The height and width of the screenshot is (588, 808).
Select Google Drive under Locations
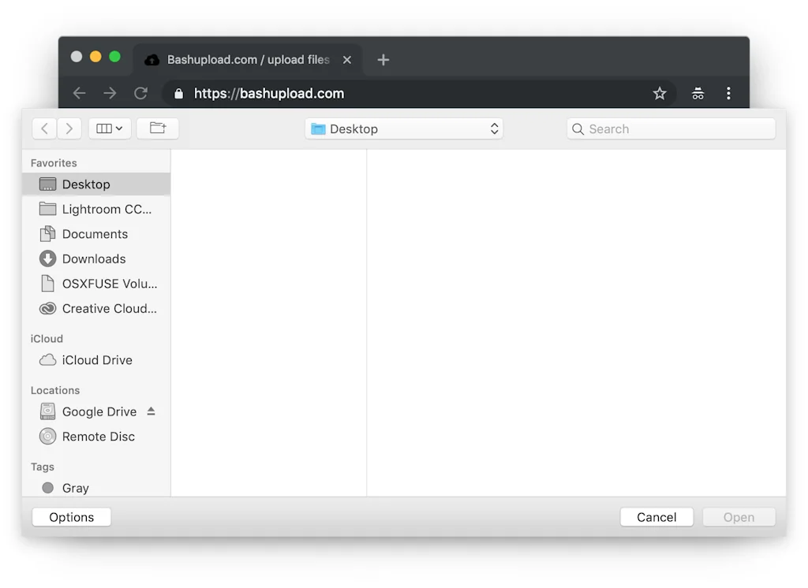pyautogui.click(x=96, y=411)
